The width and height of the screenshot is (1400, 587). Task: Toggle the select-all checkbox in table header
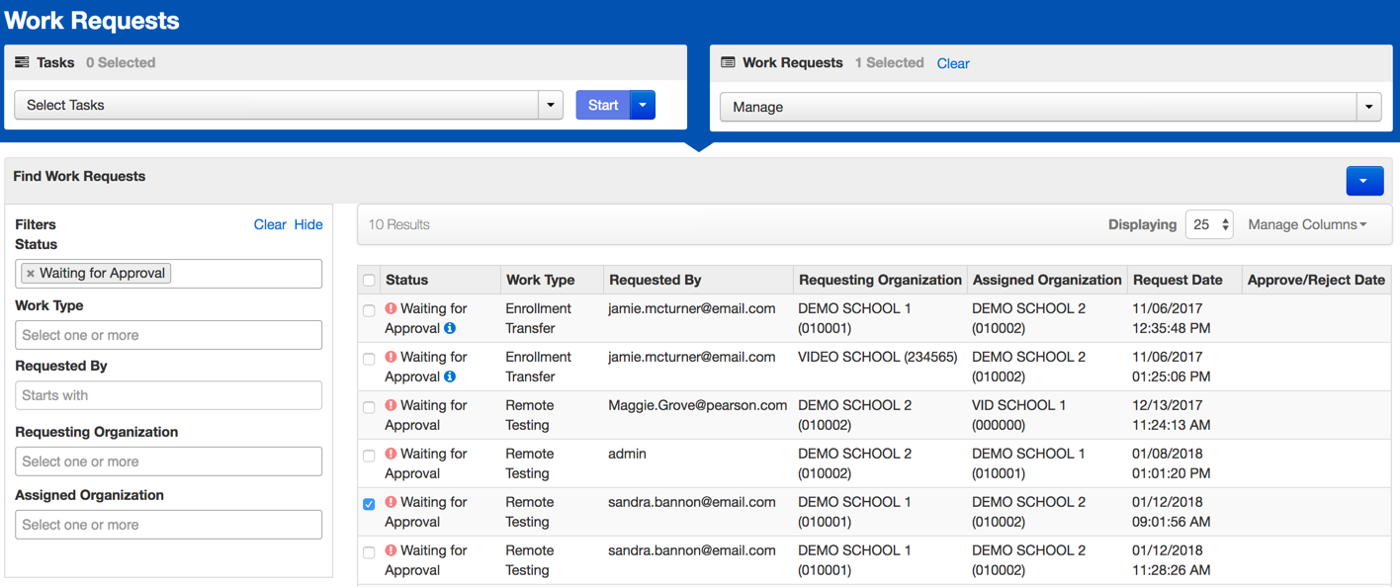pos(369,281)
